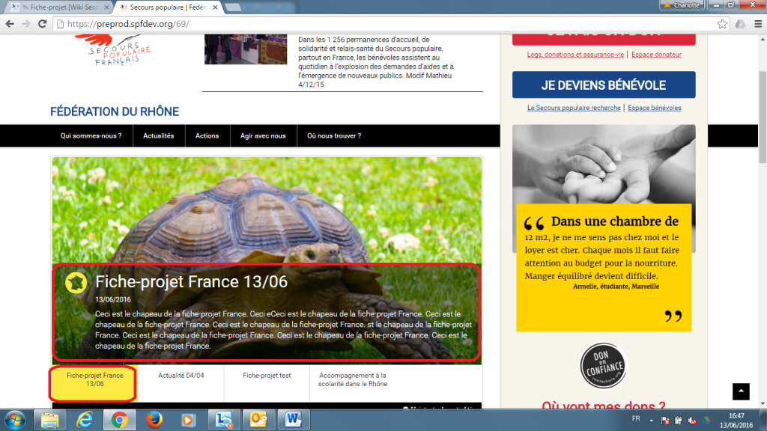
Task: Click the Google Drive extension icon
Action: click(x=740, y=24)
